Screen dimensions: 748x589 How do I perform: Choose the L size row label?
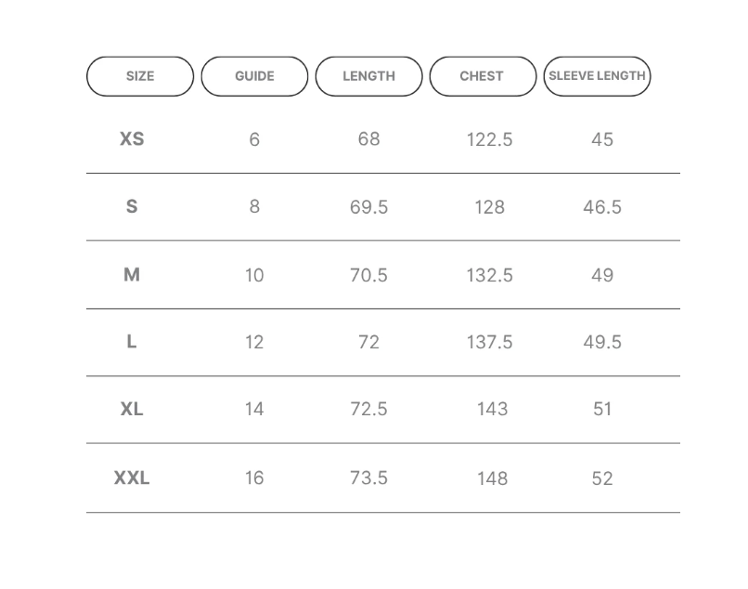click(132, 342)
